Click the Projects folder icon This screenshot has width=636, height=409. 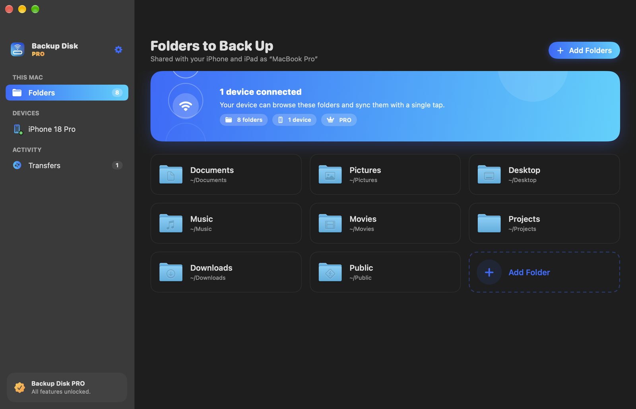[x=489, y=223]
